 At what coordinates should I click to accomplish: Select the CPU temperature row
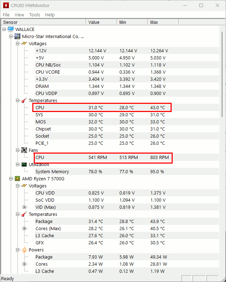click(x=127, y=107)
